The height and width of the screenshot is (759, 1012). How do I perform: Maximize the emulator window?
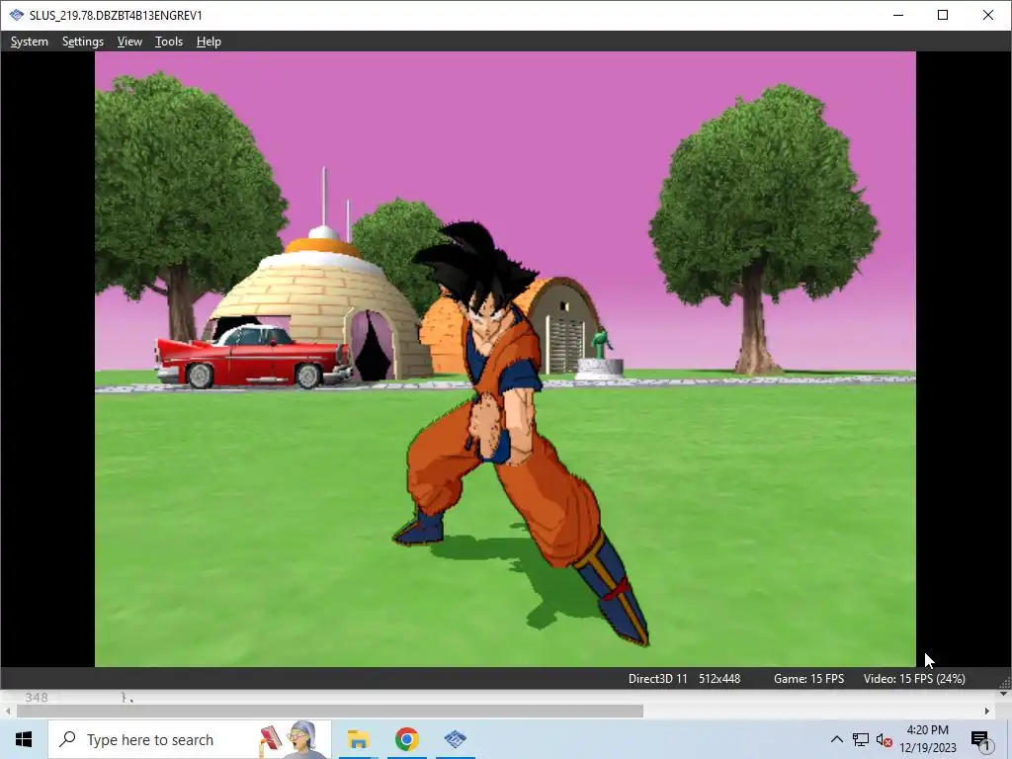[942, 15]
